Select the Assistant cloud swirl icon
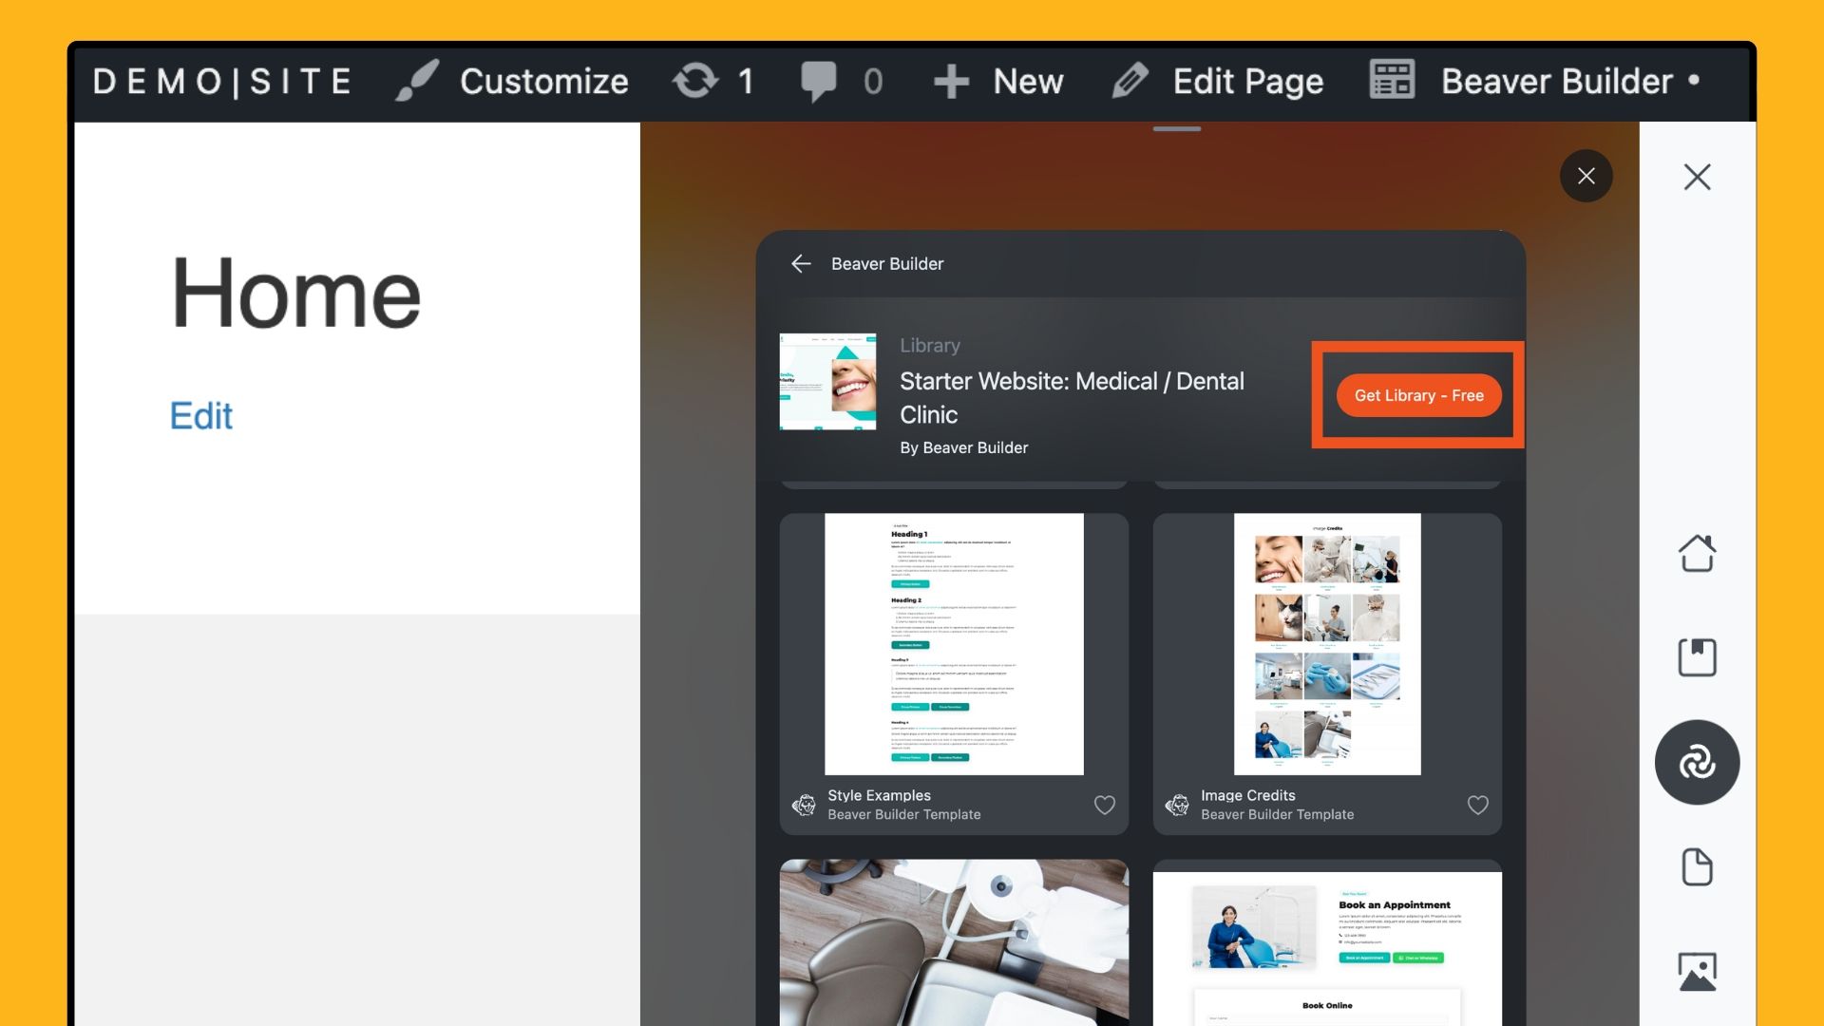This screenshot has height=1026, width=1824. point(1697,762)
